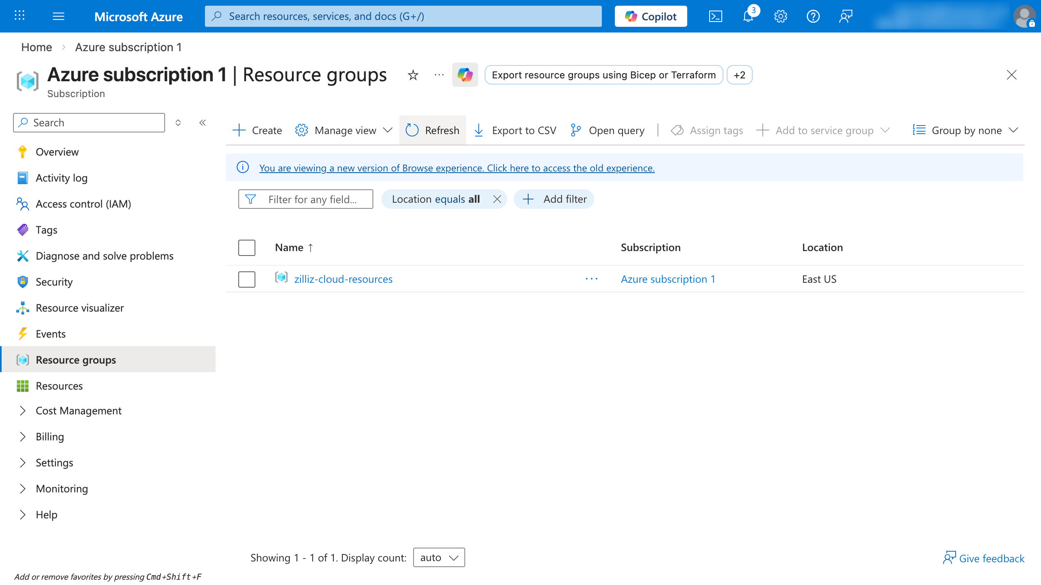This screenshot has width=1041, height=585.
Task: Open Access control (IAM) menu item
Action: 83,204
